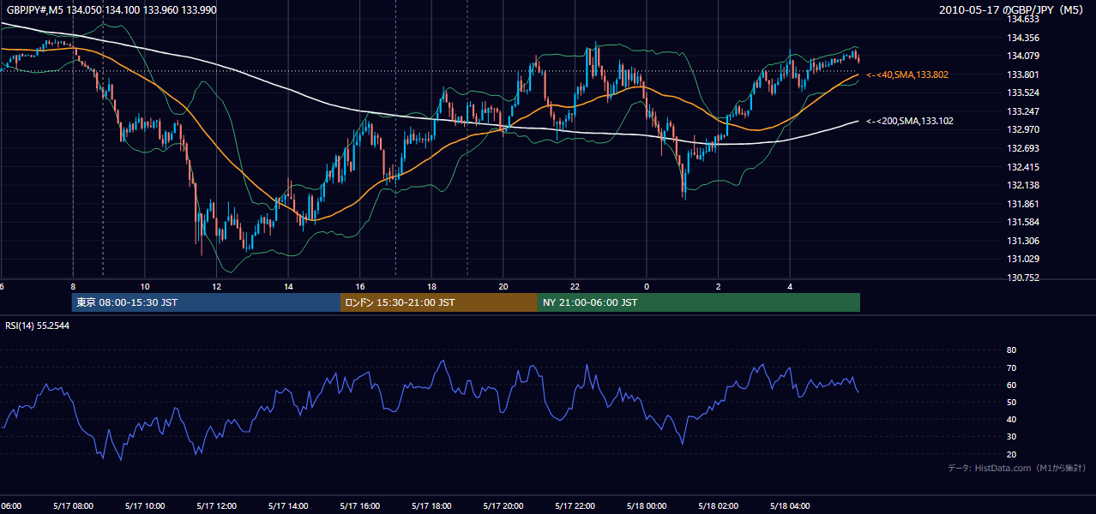Click price axis value 134.079
Image resolution: width=1096 pixels, height=514 pixels.
click(1022, 57)
